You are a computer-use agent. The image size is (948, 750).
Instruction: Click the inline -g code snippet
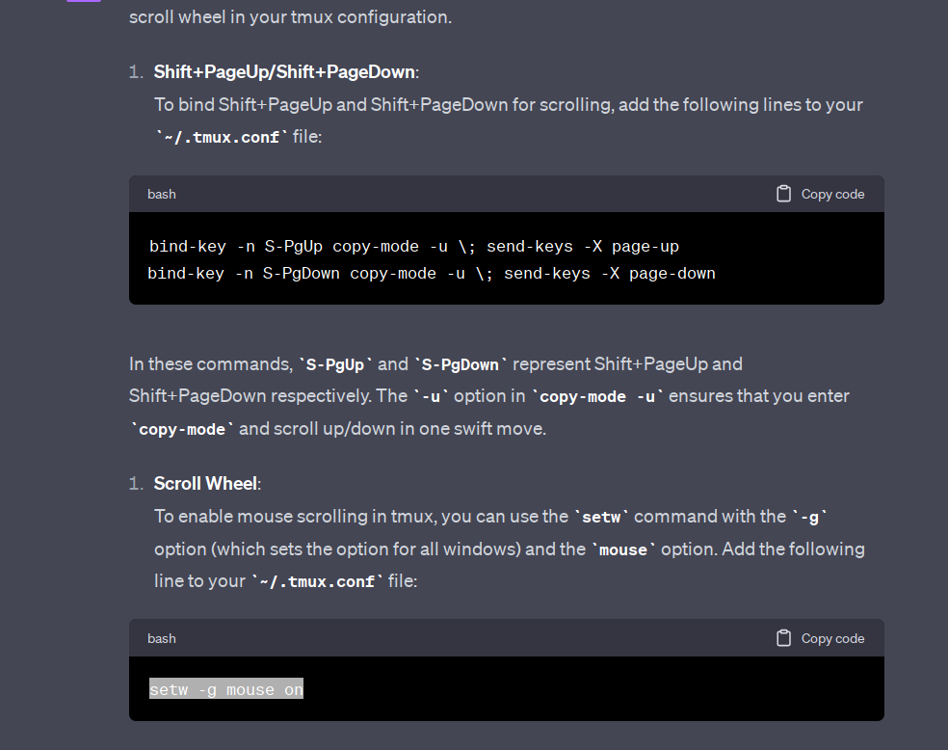tap(809, 517)
